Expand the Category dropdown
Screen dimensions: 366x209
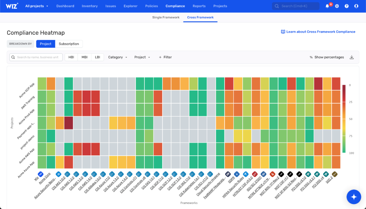pyautogui.click(x=118, y=57)
